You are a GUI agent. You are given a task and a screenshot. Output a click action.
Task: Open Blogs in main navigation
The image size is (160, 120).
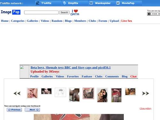[68, 21]
